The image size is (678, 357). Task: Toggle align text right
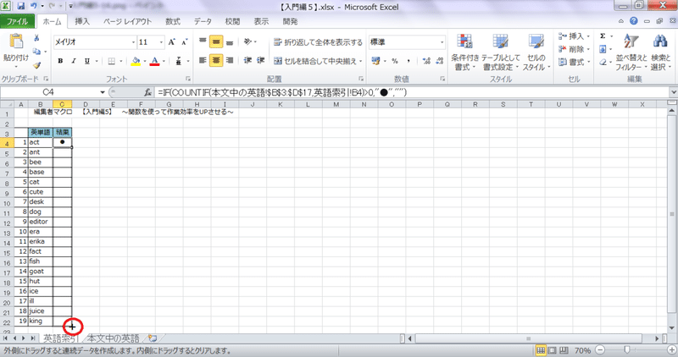point(230,60)
